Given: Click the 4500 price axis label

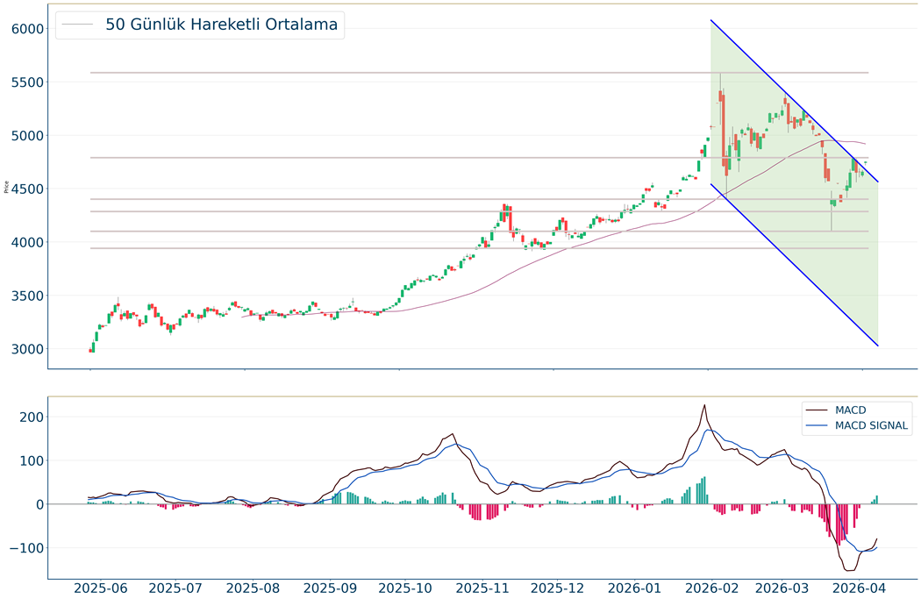Looking at the screenshot, I should point(27,189).
